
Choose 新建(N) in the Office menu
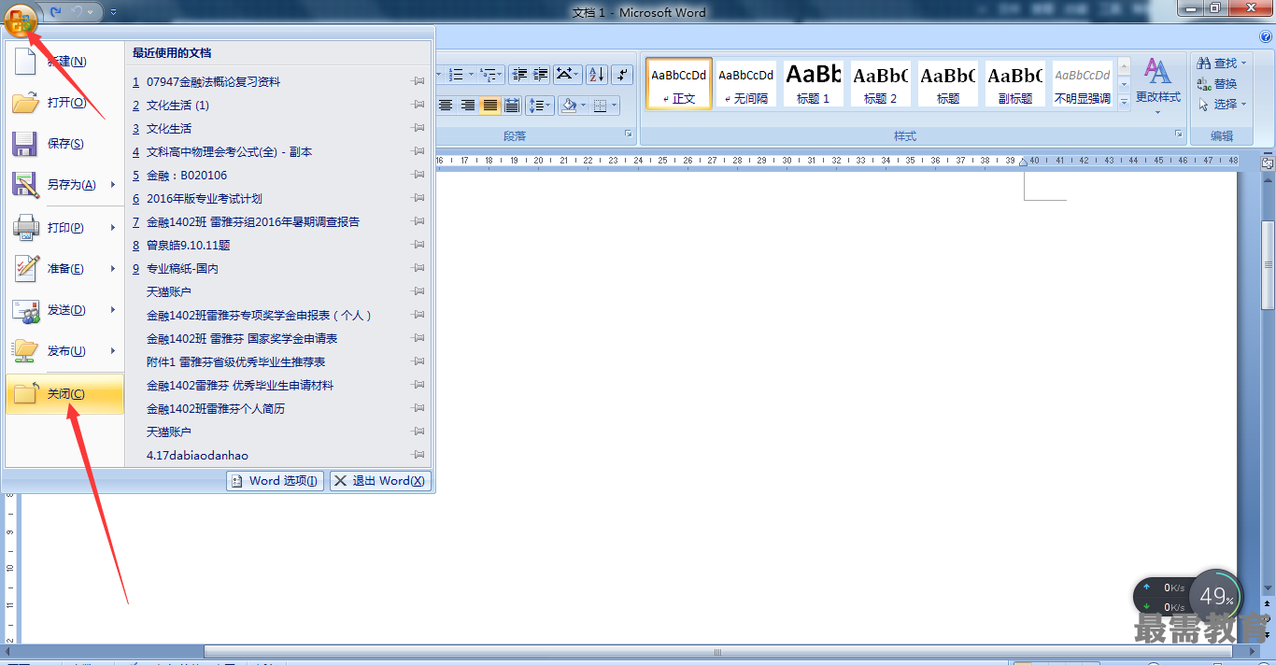pos(64,62)
